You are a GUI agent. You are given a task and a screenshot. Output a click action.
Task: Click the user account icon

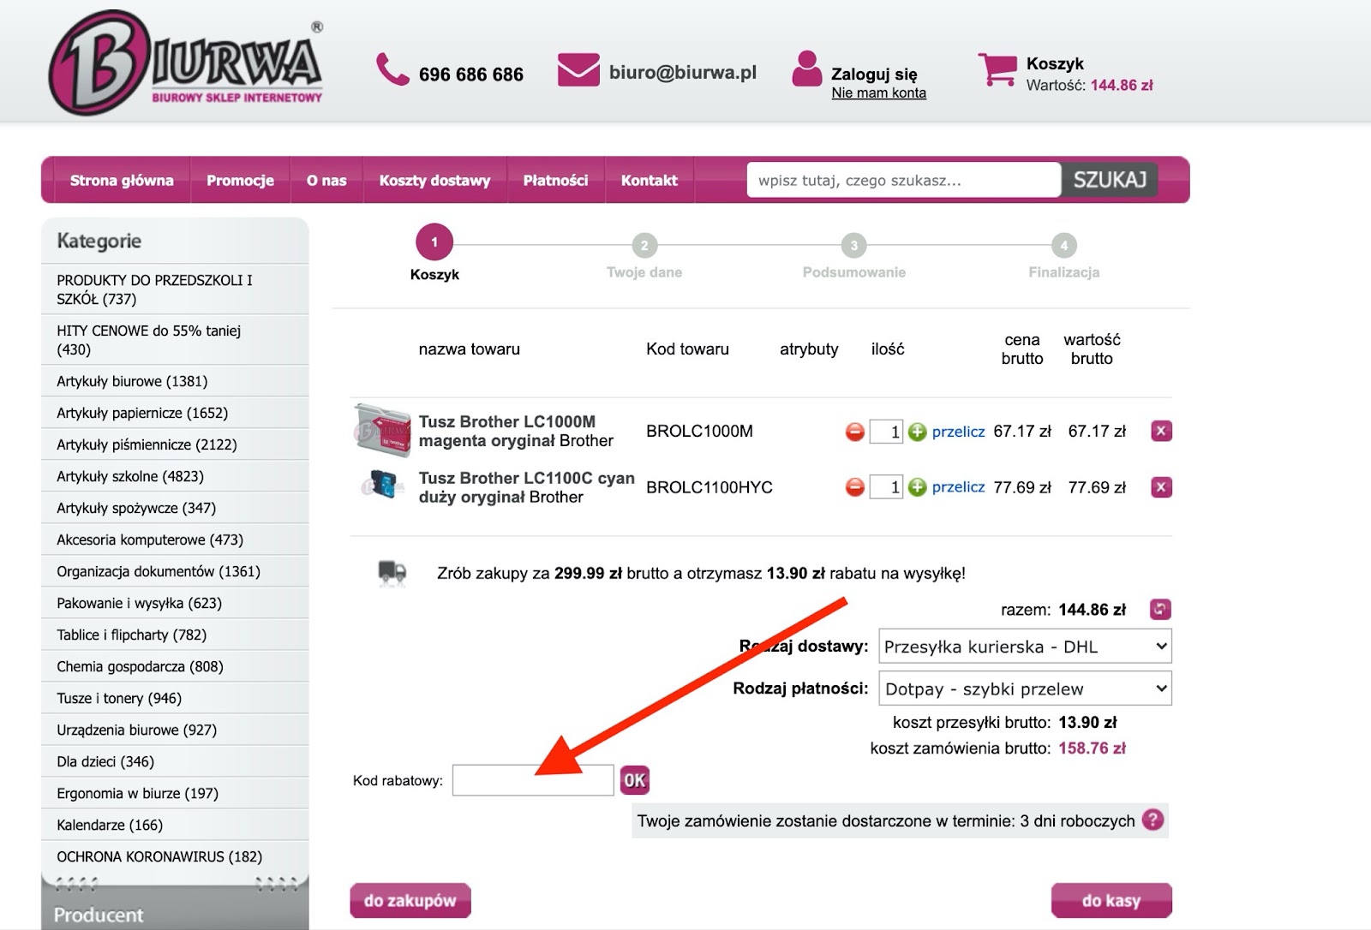pos(807,69)
